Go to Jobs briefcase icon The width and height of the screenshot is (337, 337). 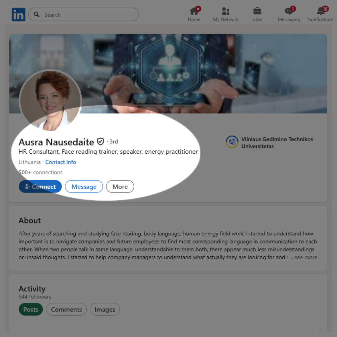[x=257, y=11]
